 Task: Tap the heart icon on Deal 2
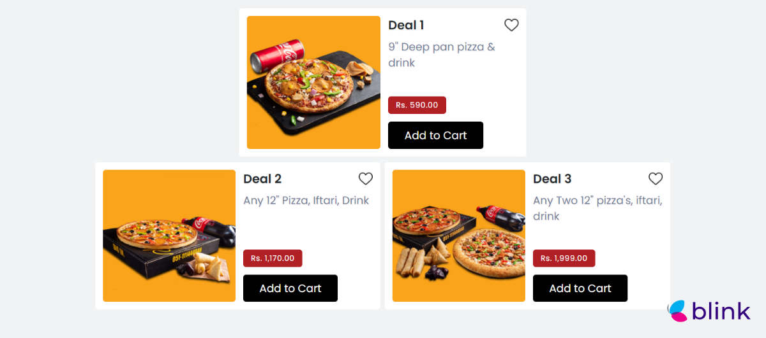pos(366,179)
